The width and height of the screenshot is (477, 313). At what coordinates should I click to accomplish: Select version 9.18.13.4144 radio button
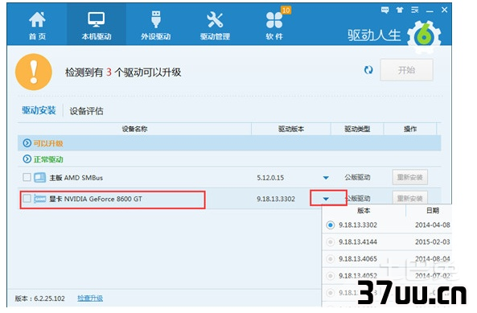[331, 242]
